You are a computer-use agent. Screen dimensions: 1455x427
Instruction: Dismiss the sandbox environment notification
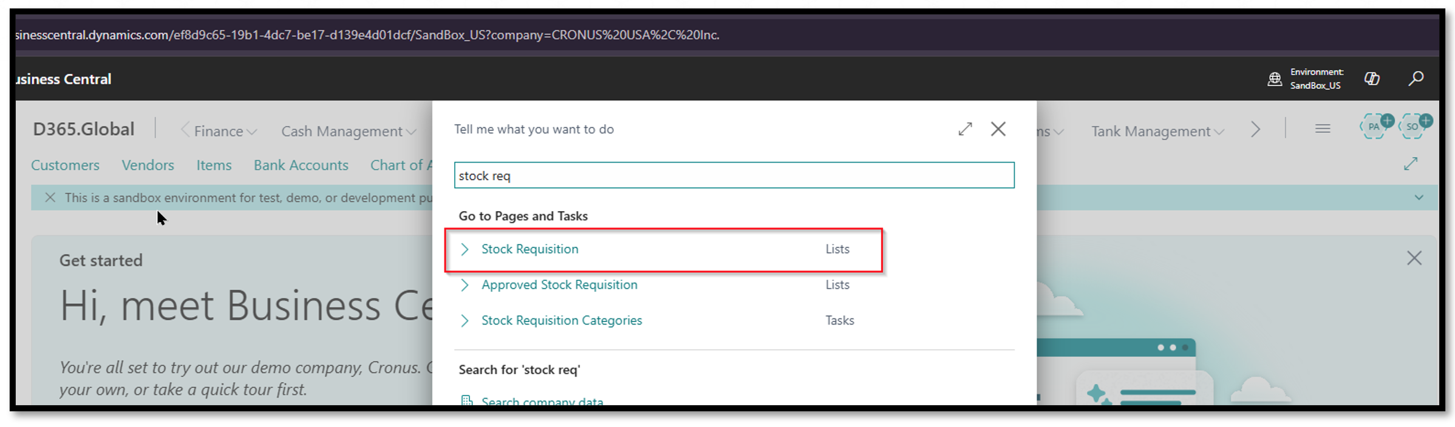[50, 198]
